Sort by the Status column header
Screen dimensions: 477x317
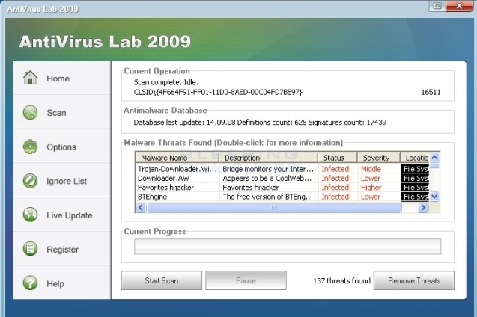pyautogui.click(x=338, y=158)
